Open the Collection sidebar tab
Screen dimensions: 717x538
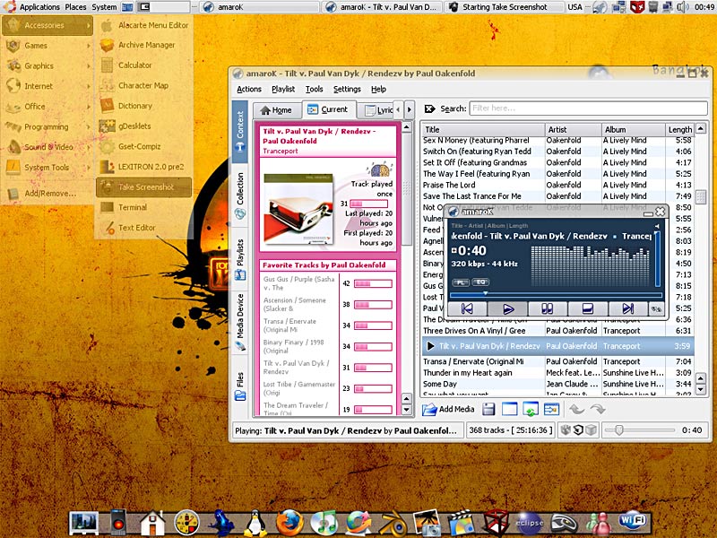click(x=240, y=195)
